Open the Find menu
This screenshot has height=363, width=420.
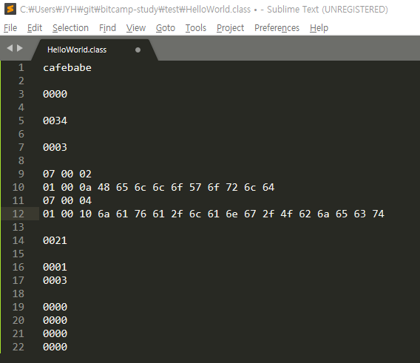click(x=107, y=28)
